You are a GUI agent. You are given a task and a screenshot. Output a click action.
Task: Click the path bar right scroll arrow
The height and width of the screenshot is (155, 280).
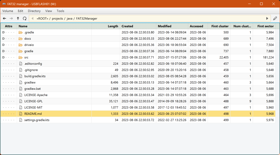(x=267, y=18)
